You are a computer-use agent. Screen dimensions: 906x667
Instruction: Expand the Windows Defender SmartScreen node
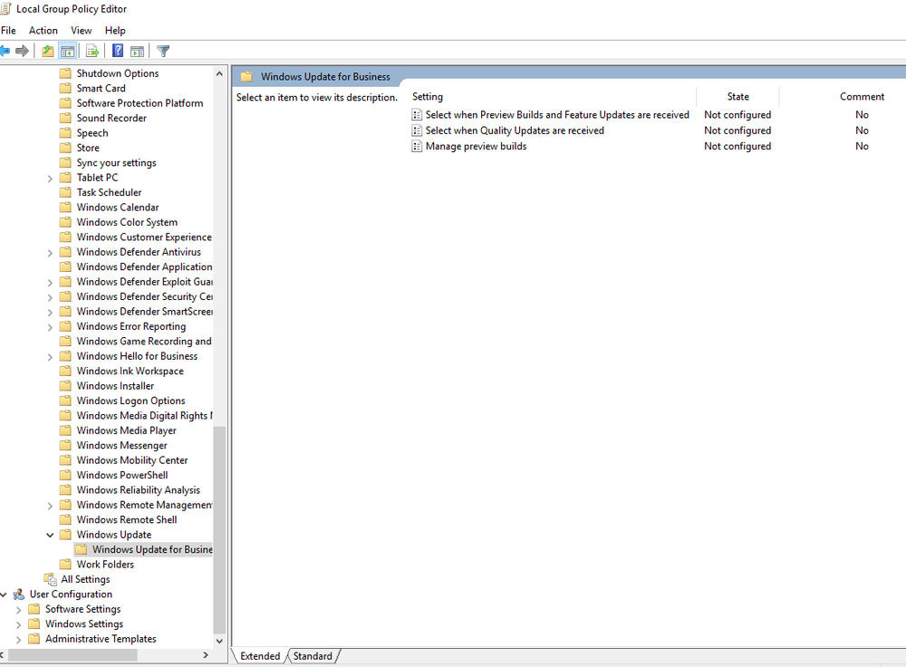coord(50,312)
